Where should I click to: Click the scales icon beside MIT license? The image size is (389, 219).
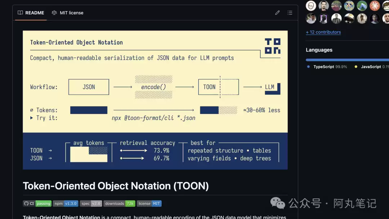54,13
